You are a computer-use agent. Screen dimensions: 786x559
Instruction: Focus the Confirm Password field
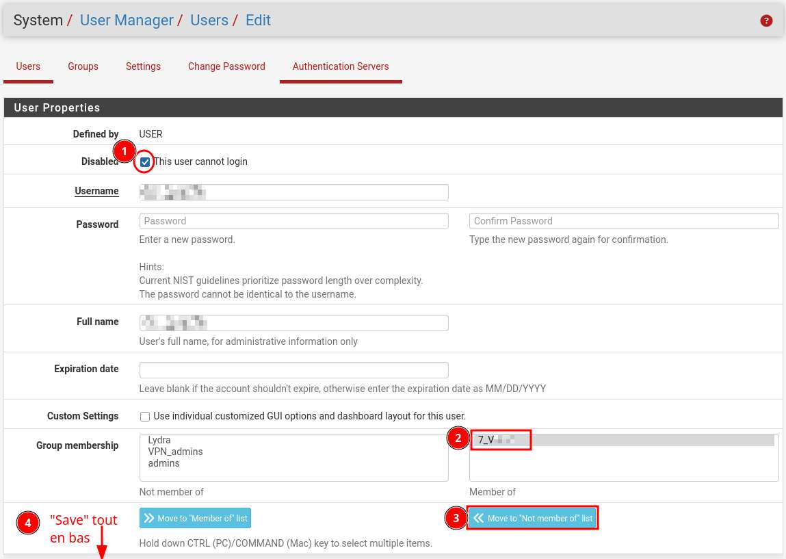coord(623,221)
